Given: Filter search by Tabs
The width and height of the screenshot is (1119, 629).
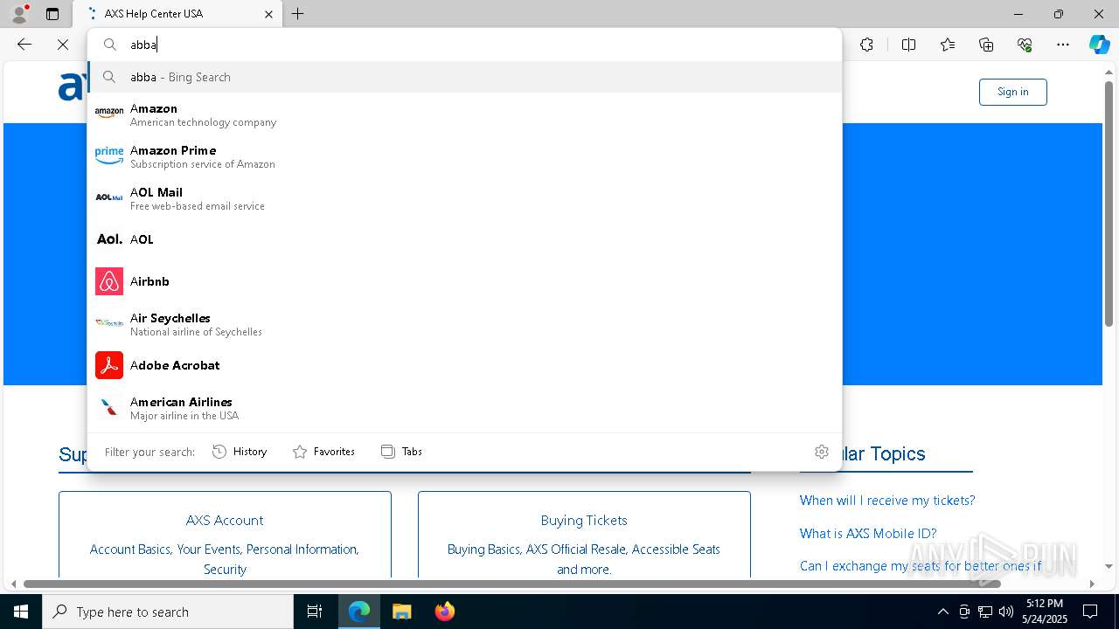Looking at the screenshot, I should point(401,452).
